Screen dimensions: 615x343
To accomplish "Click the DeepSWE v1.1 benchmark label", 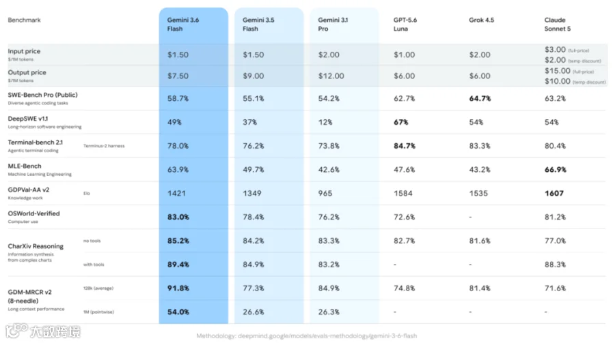I will coord(28,119).
